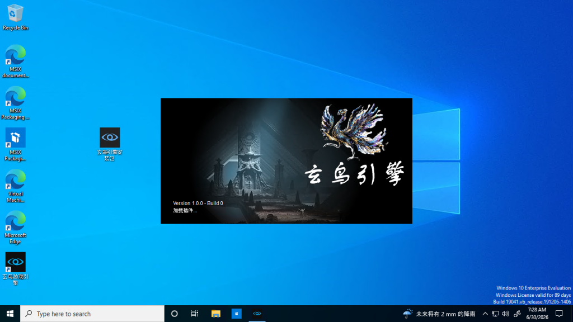Open Cortana from the taskbar
The height and width of the screenshot is (322, 573).
[x=175, y=314]
